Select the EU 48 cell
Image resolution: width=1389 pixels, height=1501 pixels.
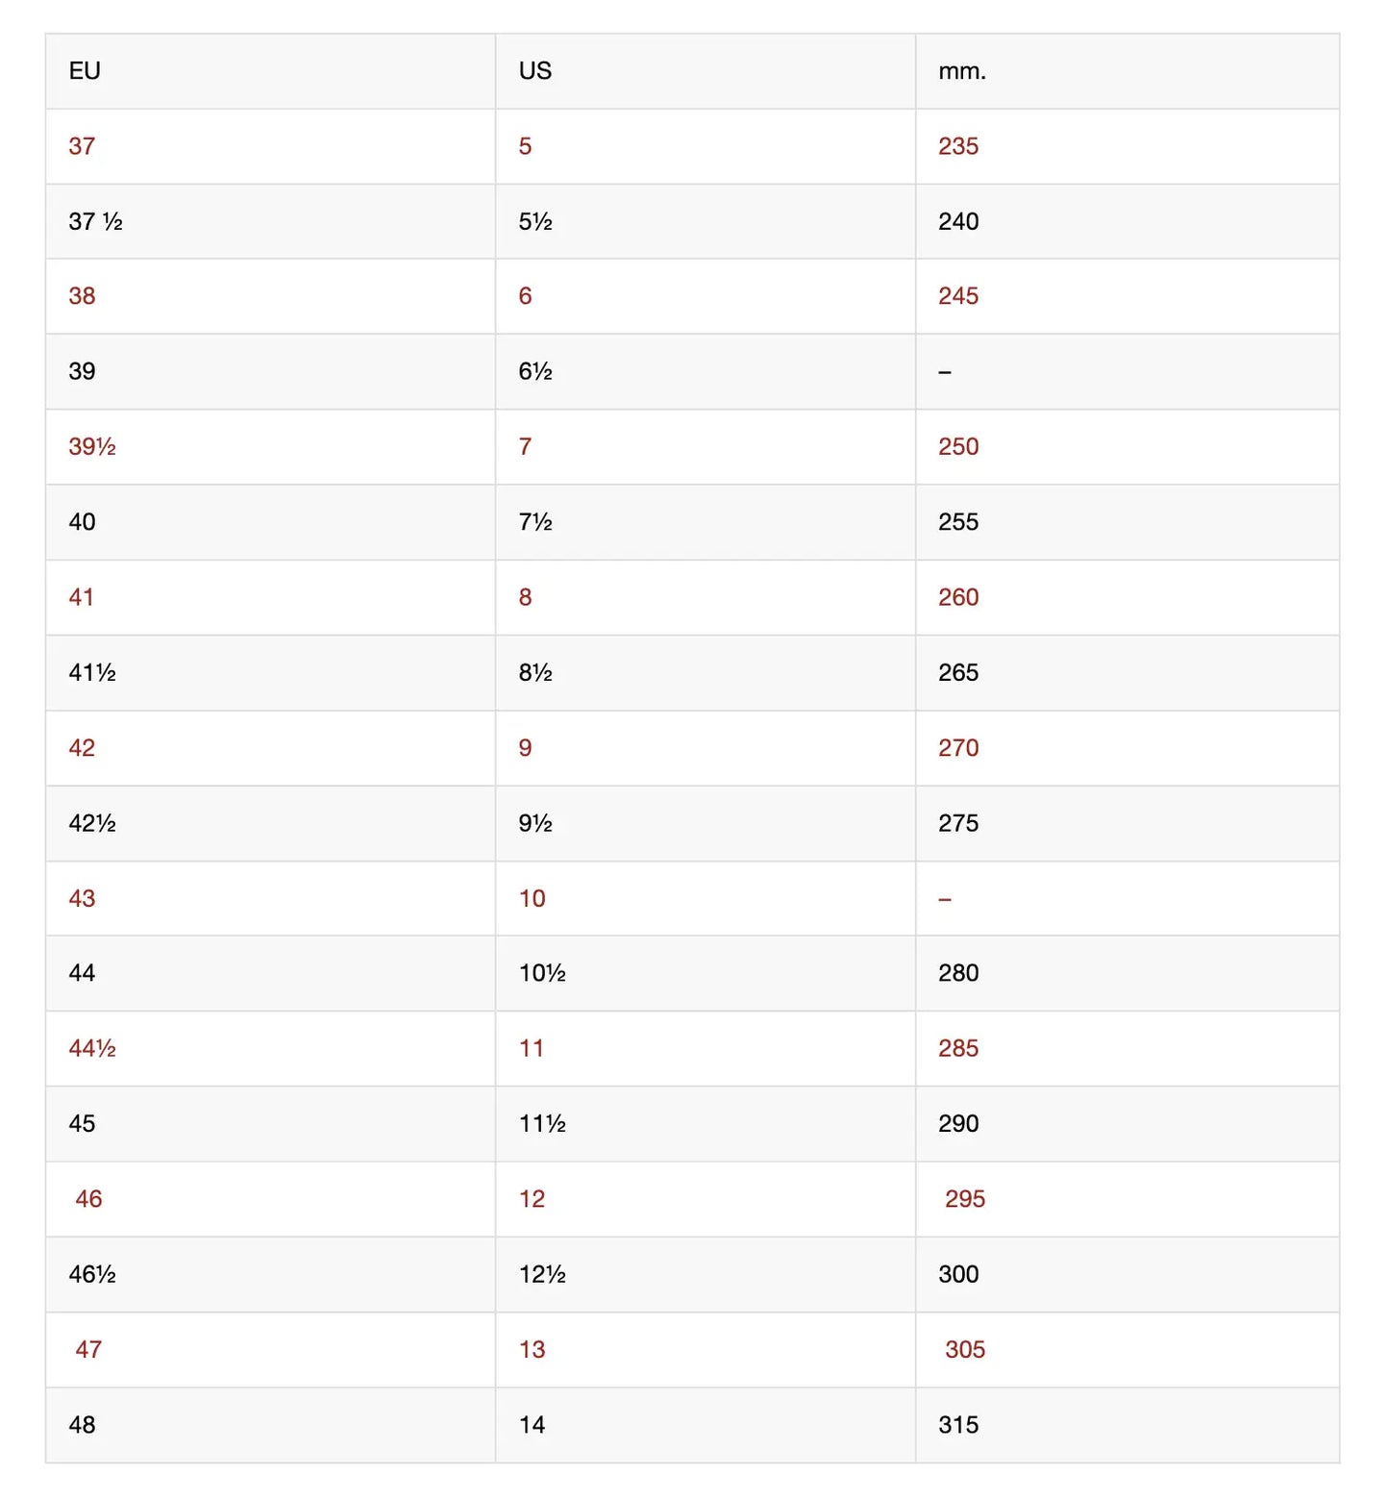[82, 1425]
